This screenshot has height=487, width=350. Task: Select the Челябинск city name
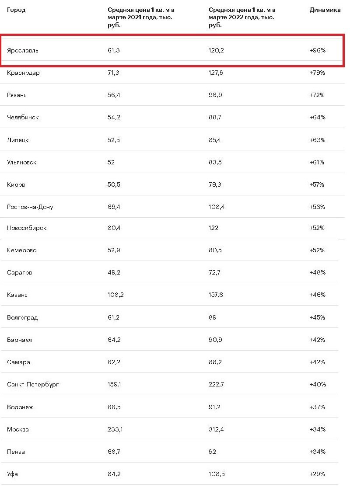pos(23,118)
